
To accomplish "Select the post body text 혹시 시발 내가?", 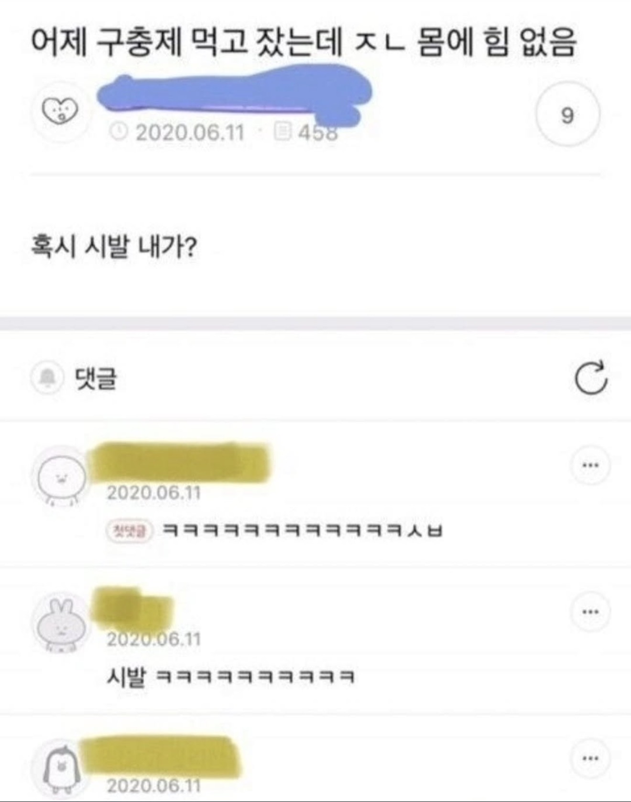I will pos(114,248).
